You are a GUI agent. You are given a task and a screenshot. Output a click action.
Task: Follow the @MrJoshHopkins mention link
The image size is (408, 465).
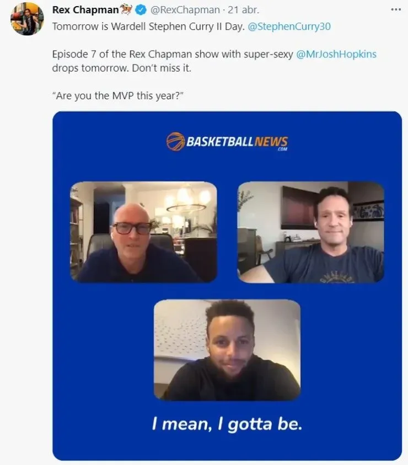(x=336, y=54)
